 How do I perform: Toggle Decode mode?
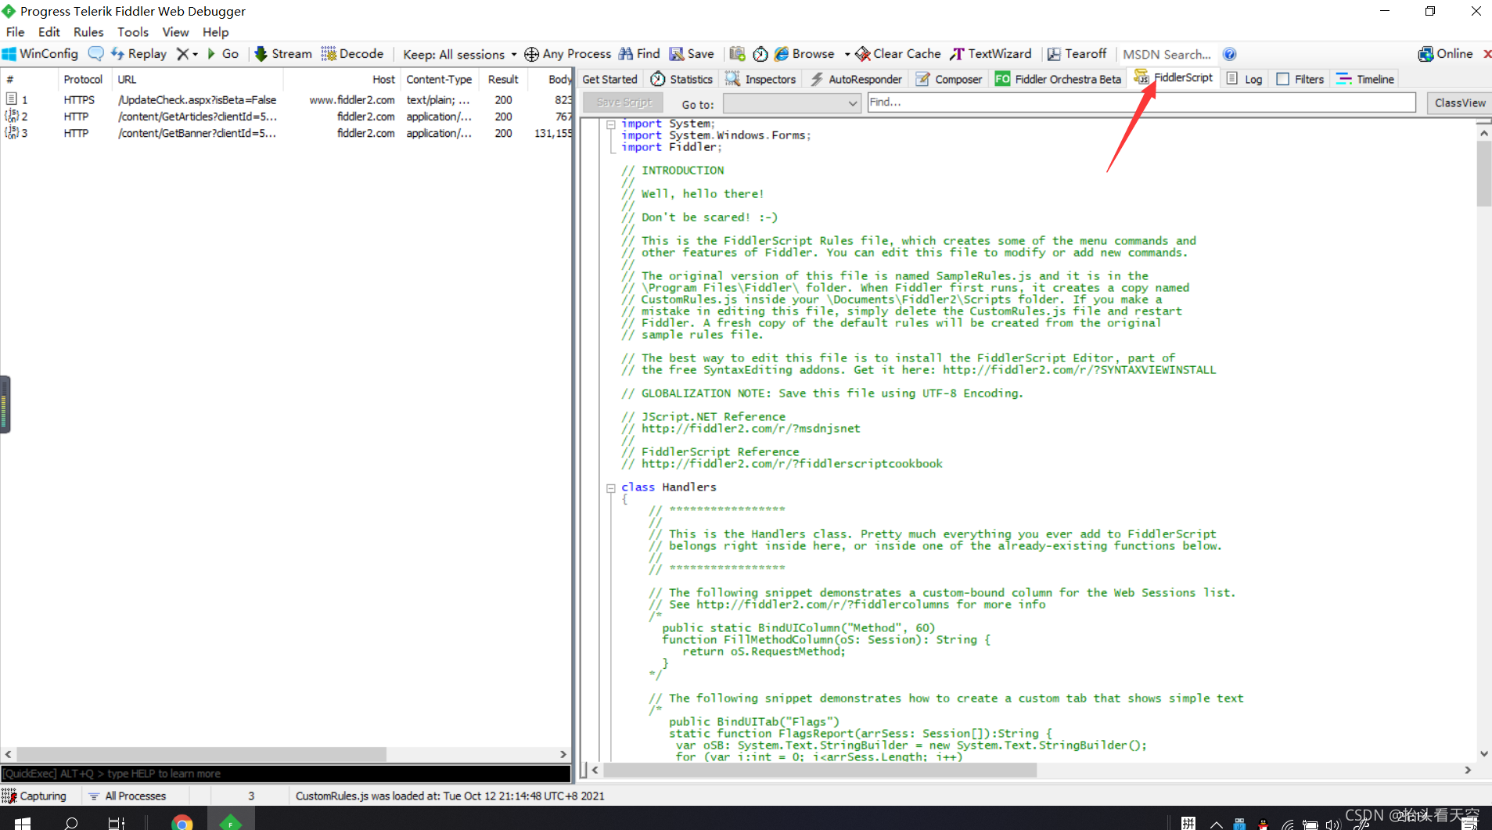(x=354, y=53)
